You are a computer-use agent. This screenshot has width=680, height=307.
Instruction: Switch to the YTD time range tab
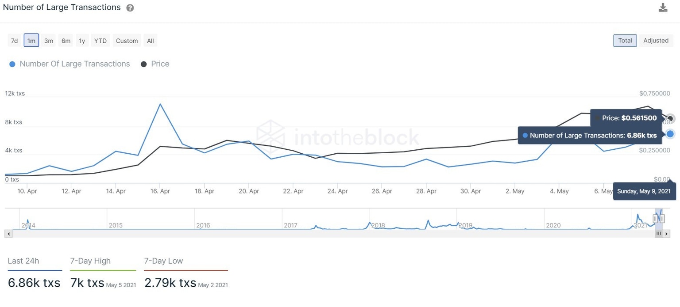100,40
